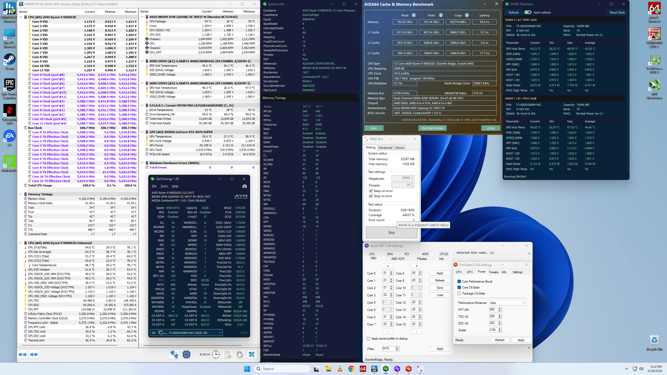The width and height of the screenshot is (667, 375).
Task: Open HWiNFO sensor settings gear icon
Action: click(240, 354)
